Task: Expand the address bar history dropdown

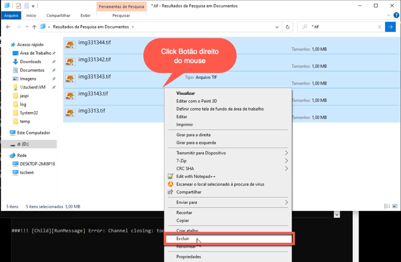Action: click(x=277, y=27)
